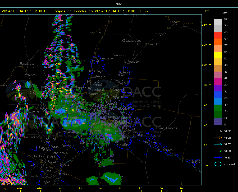
Task: Click the 120 km horizontal axis tick
Action: [180, 188]
